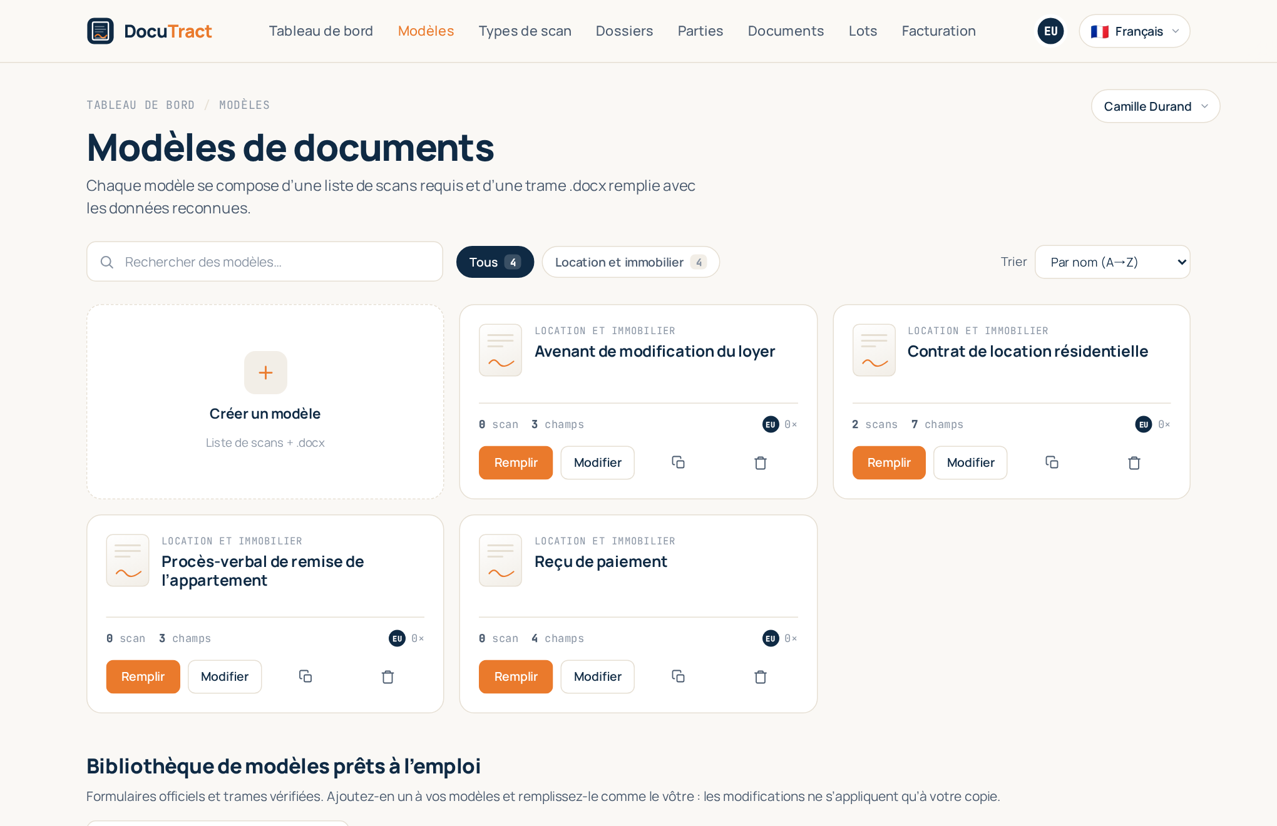Click Modifier on Reçu de paiement card
This screenshot has height=826, width=1277.
pyautogui.click(x=597, y=676)
